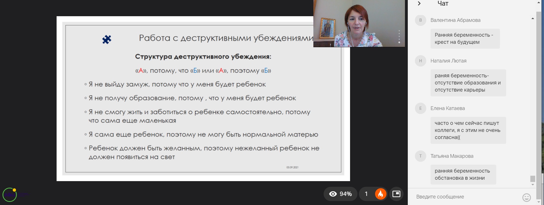544x205 pixels.
Task: Click Наталия Лютая's avatar icon
Action: click(420, 61)
